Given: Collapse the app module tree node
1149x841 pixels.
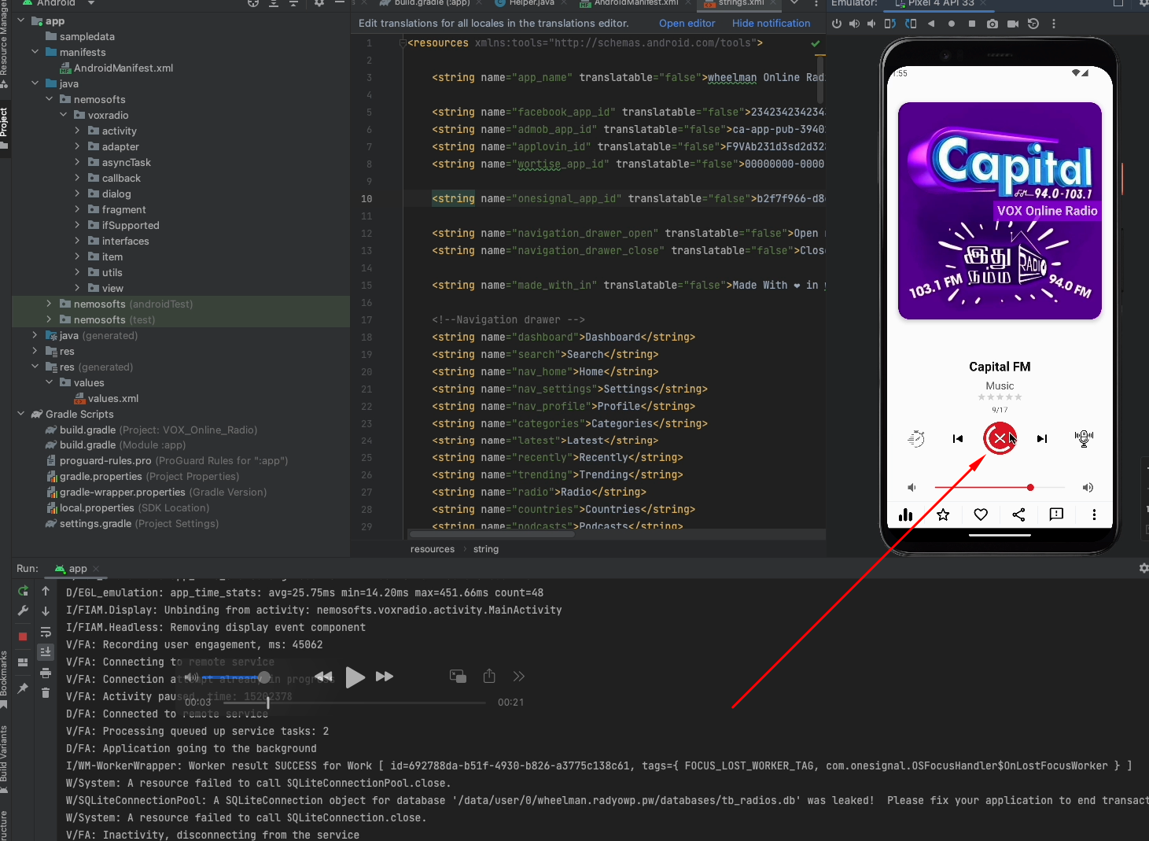Looking at the screenshot, I should click(x=21, y=20).
